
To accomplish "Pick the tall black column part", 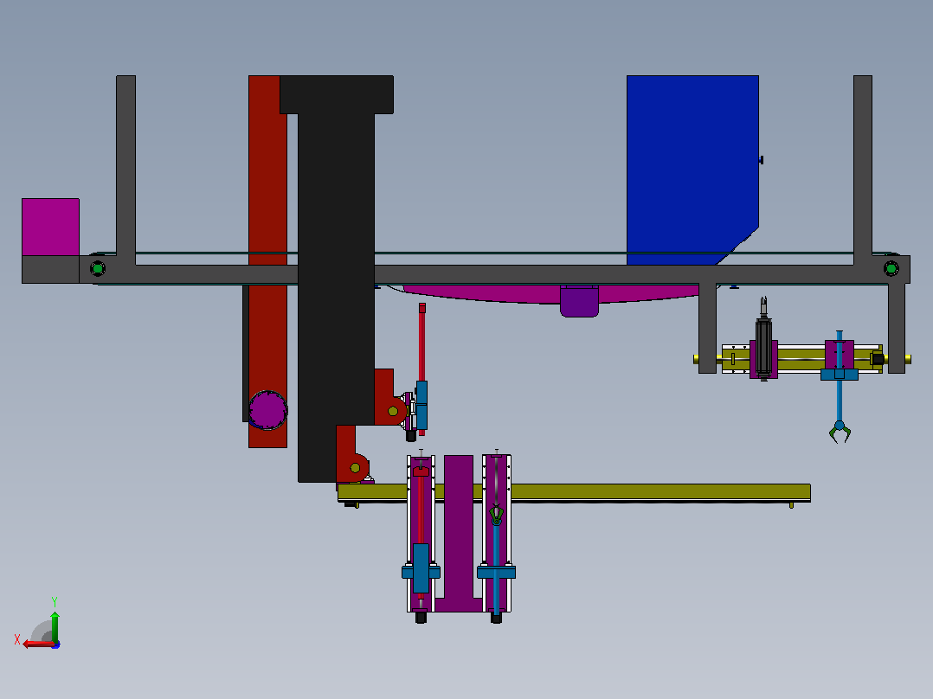I will pos(336,279).
